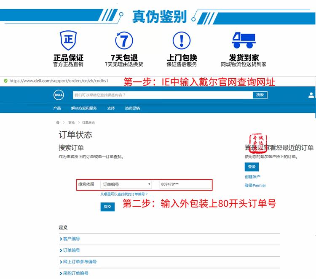Click the 同城物流包送货到家 caption text
Image resolution: width=316 pixels, height=279 pixels.
point(244,64)
